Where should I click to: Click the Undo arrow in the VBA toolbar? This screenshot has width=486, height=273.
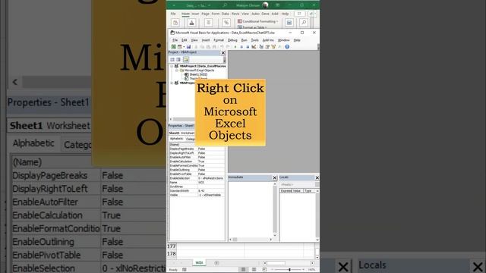pos(222,47)
